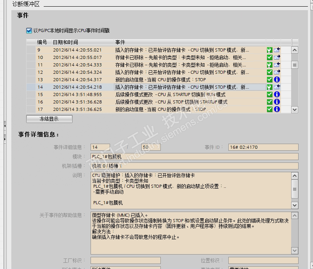This screenshot has width=313, height=269.
Task: Click blue info icon in row 16
Action: [277, 102]
